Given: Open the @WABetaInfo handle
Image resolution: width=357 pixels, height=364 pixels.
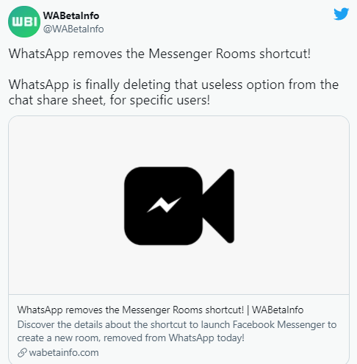Looking at the screenshot, I should click(73, 29).
